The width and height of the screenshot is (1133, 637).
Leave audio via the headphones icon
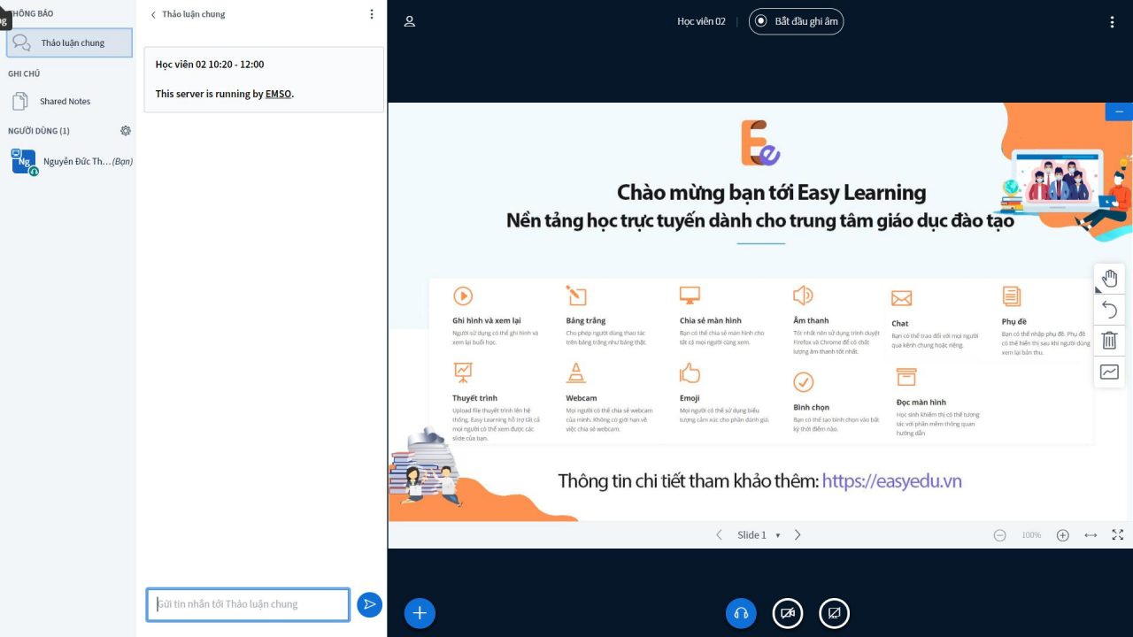pyautogui.click(x=741, y=612)
